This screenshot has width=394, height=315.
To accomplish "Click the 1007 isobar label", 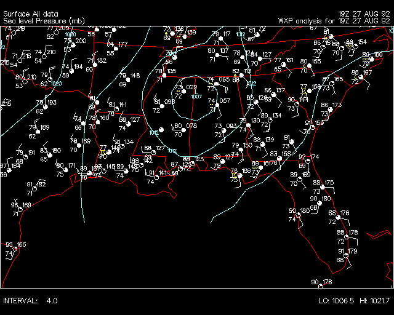I will click(196, 97).
